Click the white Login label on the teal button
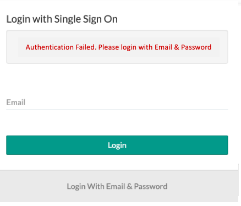Screen dimensions: 241x206 (117, 145)
